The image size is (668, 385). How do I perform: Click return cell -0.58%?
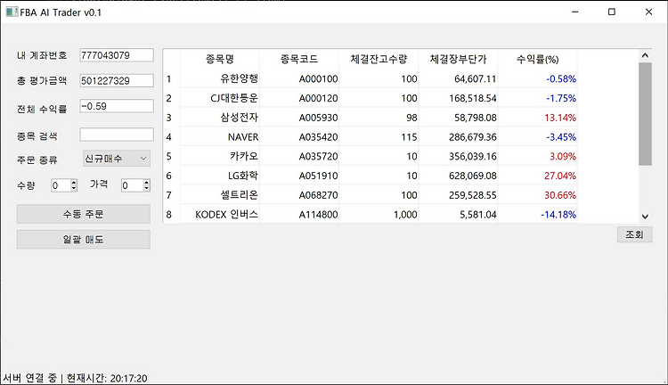coord(538,79)
